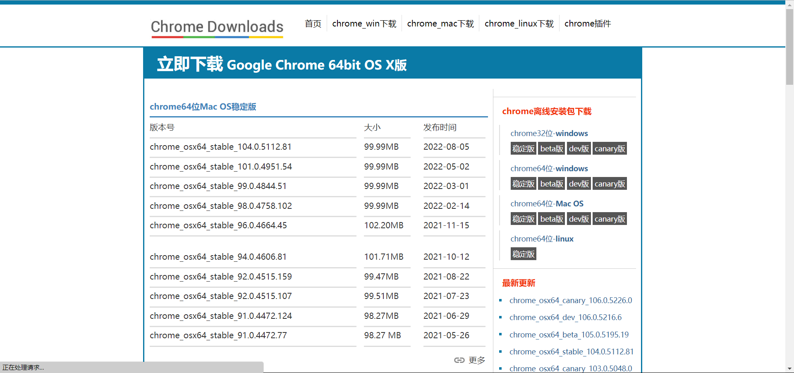Open chrome_osx64_stable_101.0.4951.54 download
This screenshot has height=373, width=794.
[221, 167]
